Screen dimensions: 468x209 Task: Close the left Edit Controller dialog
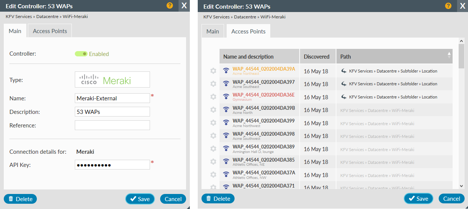point(184,6)
